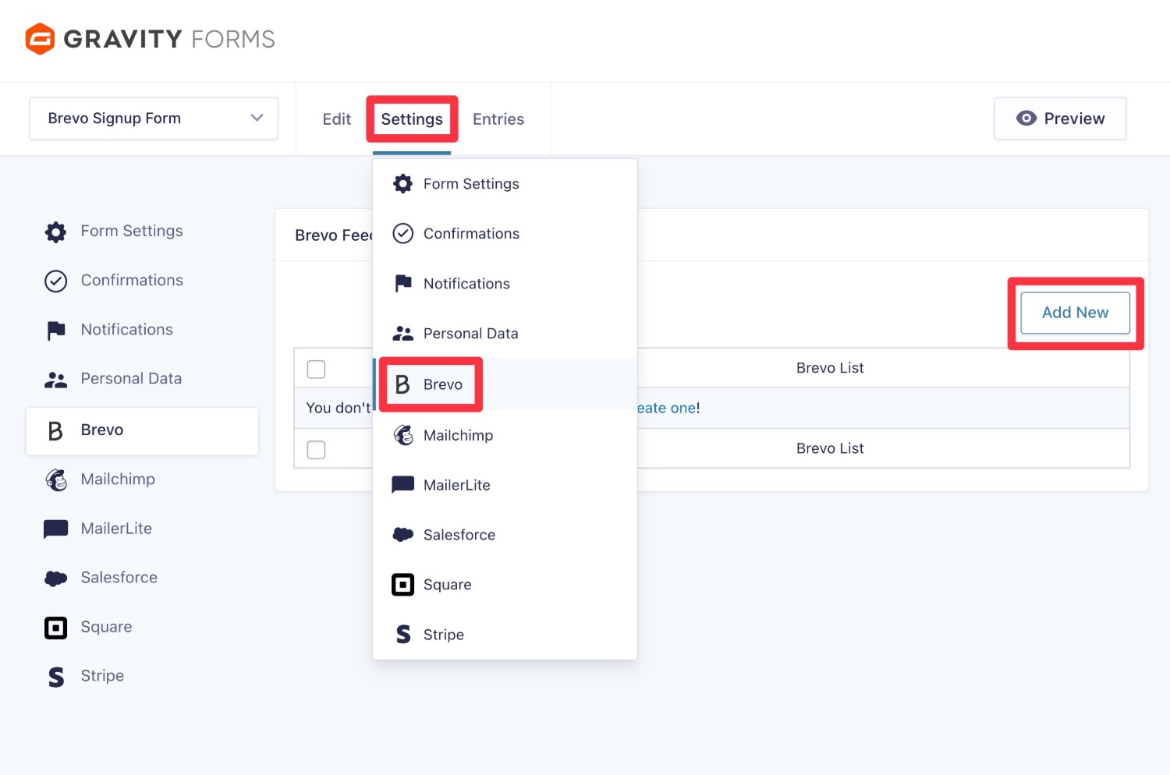The image size is (1170, 775).
Task: Click dropdown menu Form Settings gear icon
Action: tap(402, 184)
